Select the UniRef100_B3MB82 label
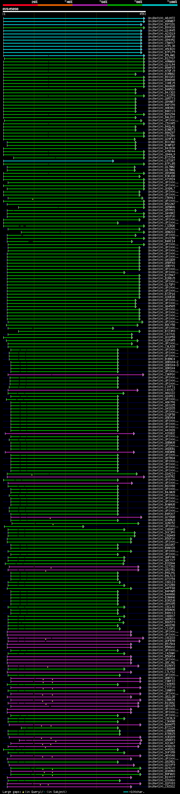 [161, 74]
